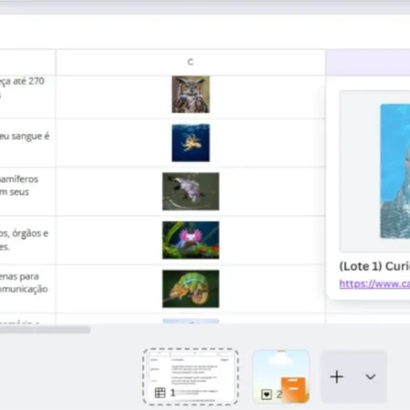Select the pink axolotl image cell
410x410 pixels.
pyautogui.click(x=190, y=241)
